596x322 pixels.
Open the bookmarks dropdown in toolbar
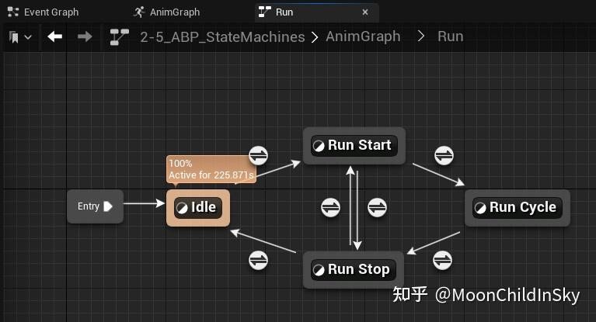coord(19,37)
